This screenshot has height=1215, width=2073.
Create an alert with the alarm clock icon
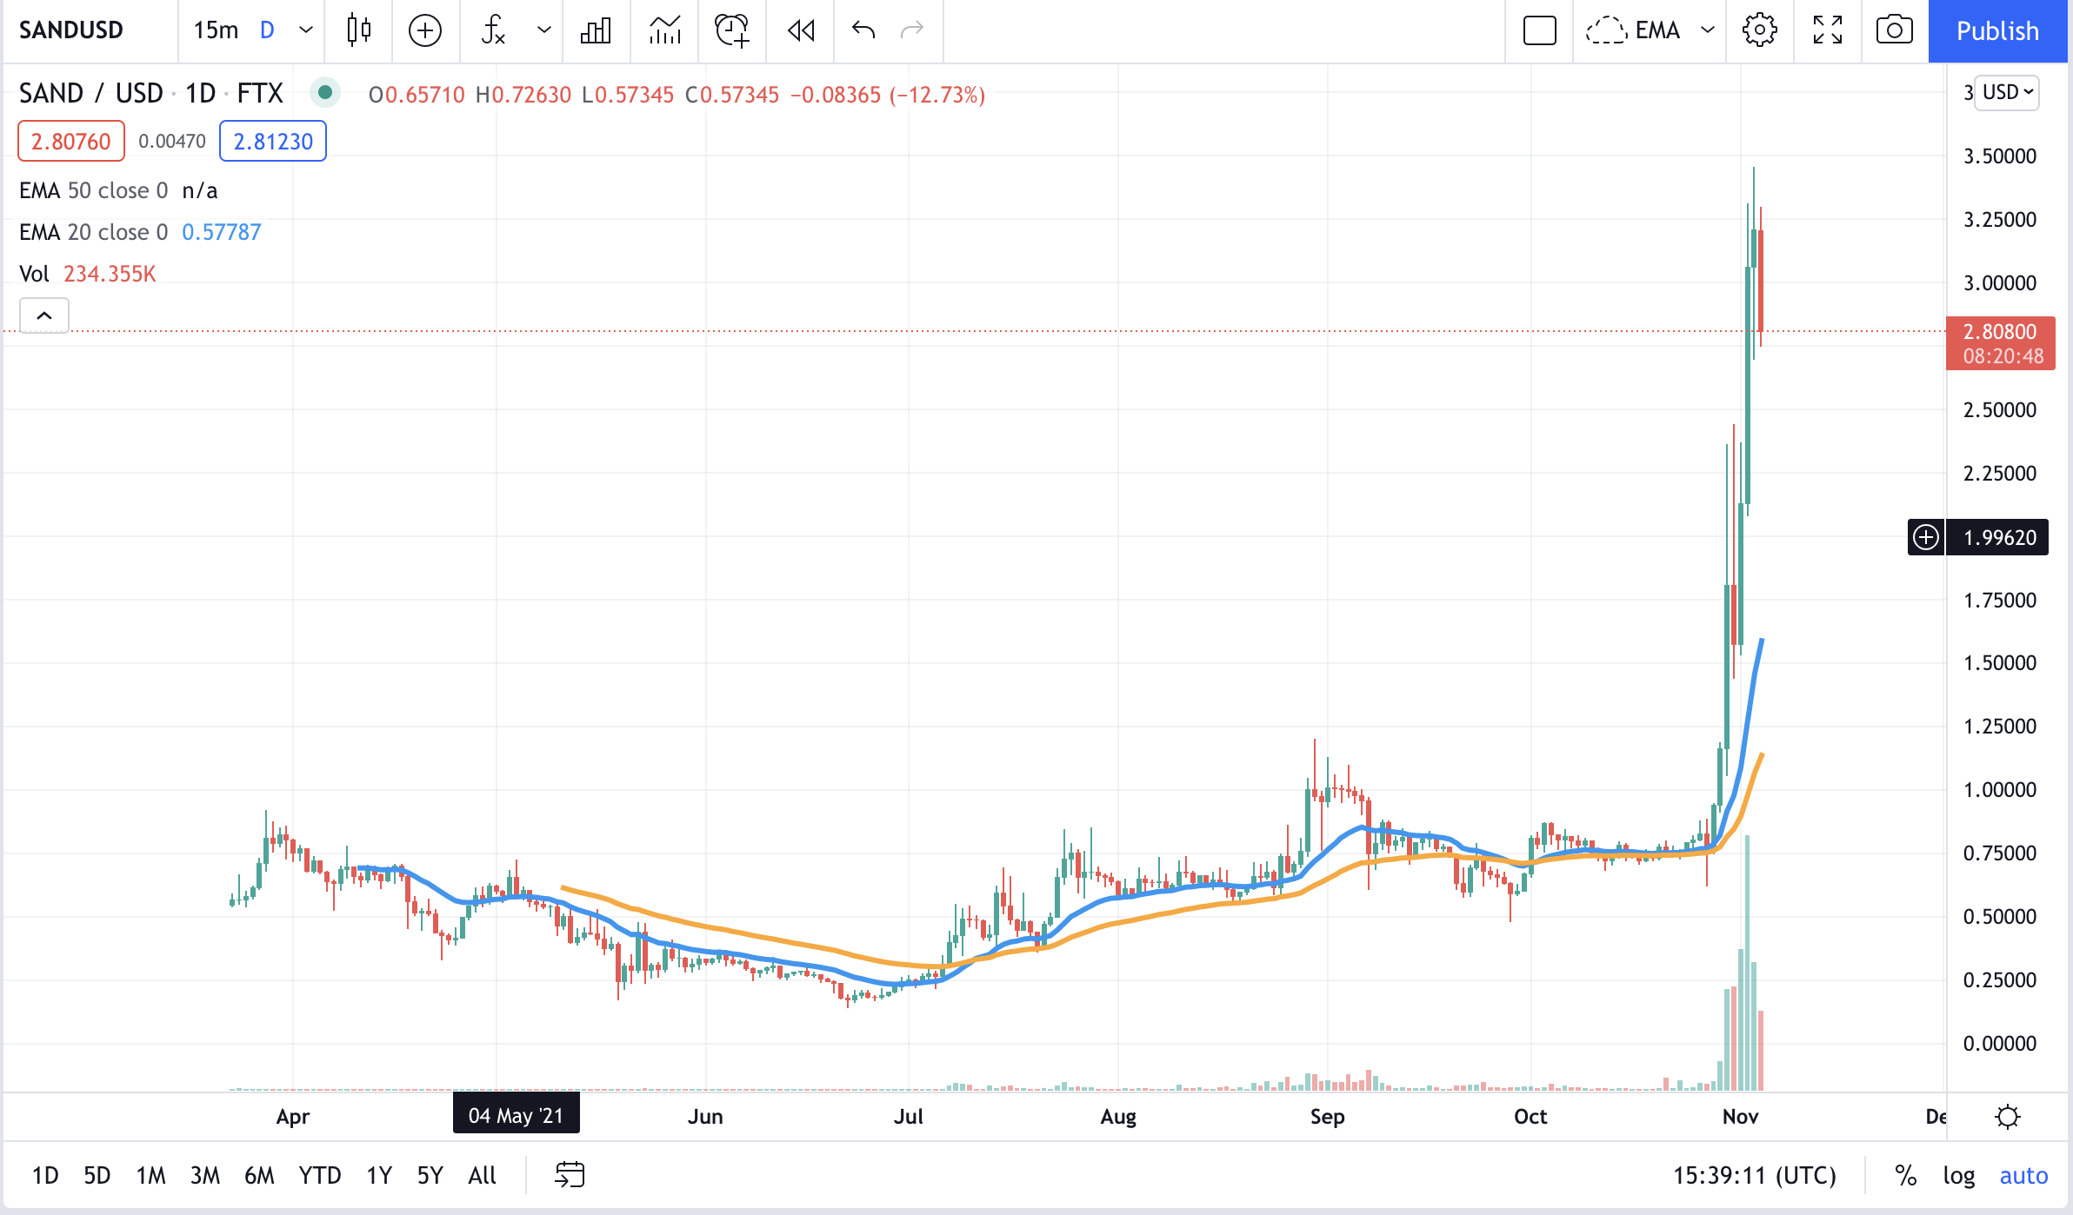[x=731, y=30]
